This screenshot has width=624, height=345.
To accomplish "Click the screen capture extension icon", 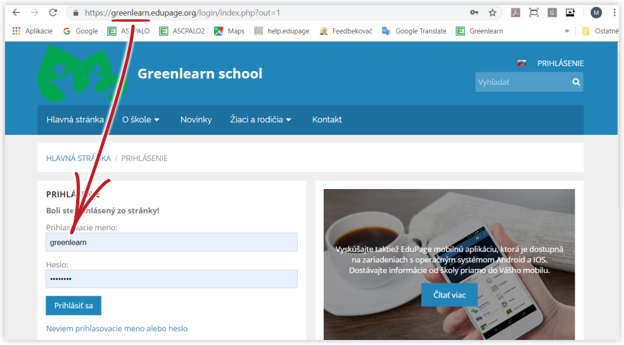I will pyautogui.click(x=534, y=12).
